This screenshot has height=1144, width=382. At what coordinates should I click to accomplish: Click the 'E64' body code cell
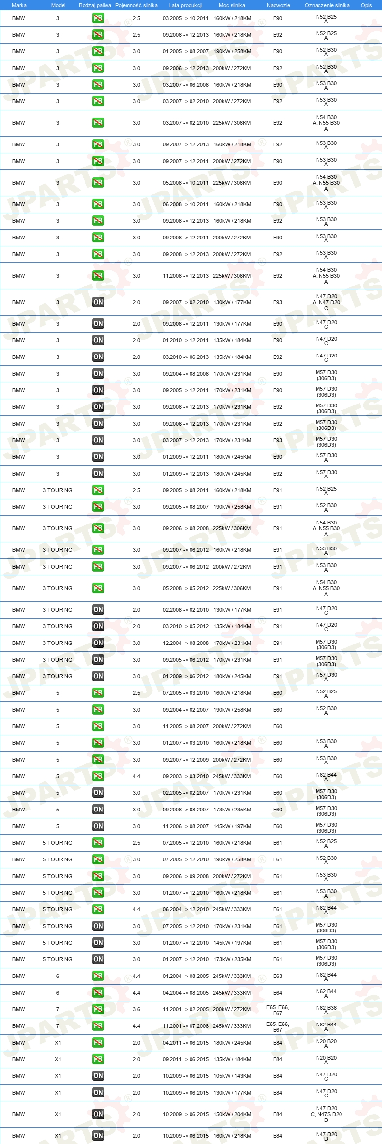(x=277, y=993)
